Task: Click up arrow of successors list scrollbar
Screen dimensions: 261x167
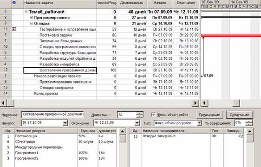Action: [249, 131]
